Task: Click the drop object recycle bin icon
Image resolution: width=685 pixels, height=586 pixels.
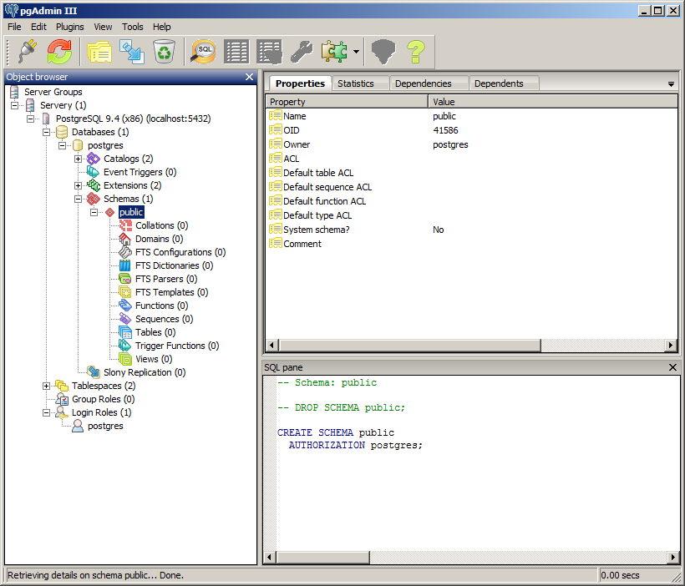Action: tap(165, 52)
